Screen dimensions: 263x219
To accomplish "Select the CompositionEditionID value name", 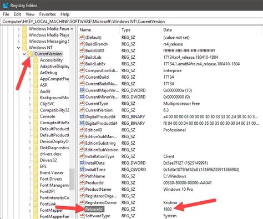I will (102, 70).
